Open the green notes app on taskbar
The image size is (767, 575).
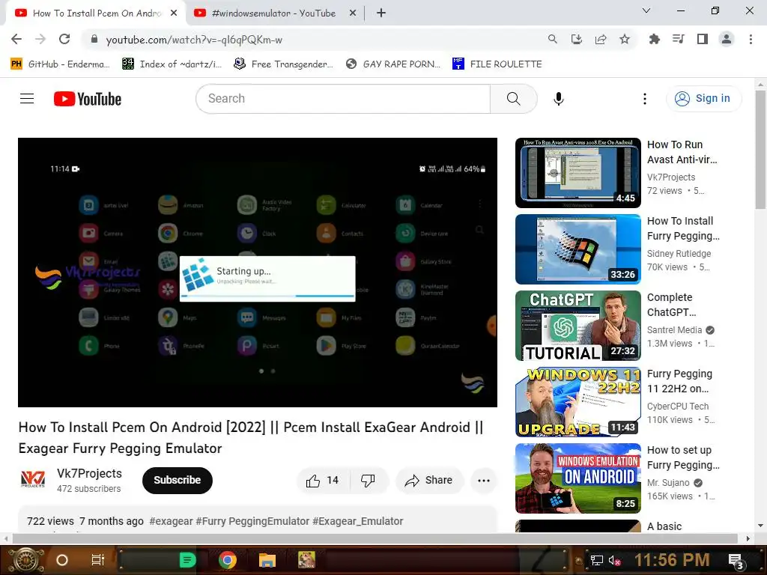pyautogui.click(x=187, y=560)
